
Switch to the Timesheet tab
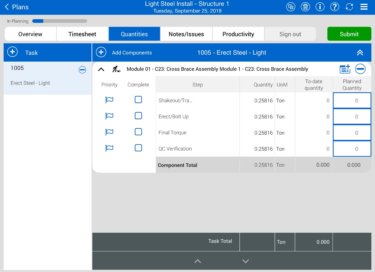82,34
